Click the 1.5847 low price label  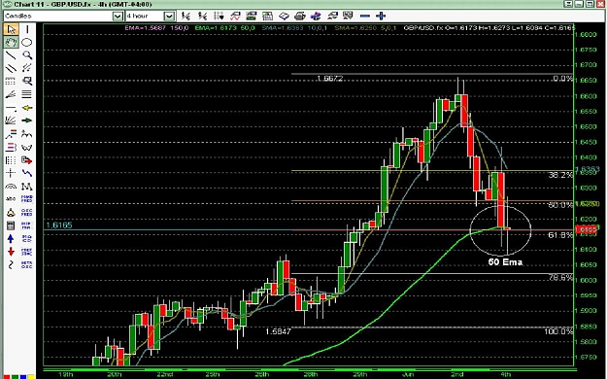(x=278, y=331)
